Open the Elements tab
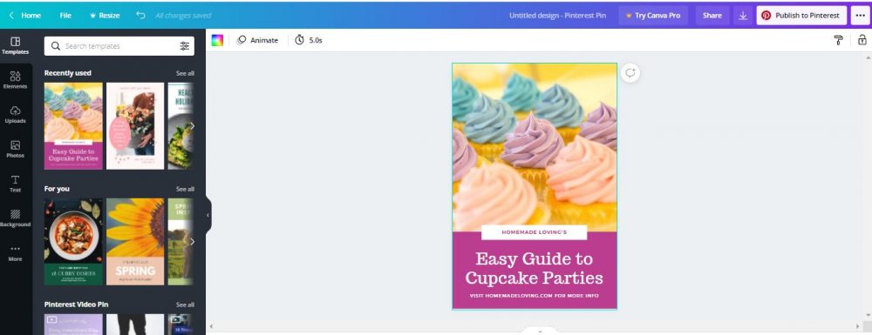 pyautogui.click(x=16, y=80)
